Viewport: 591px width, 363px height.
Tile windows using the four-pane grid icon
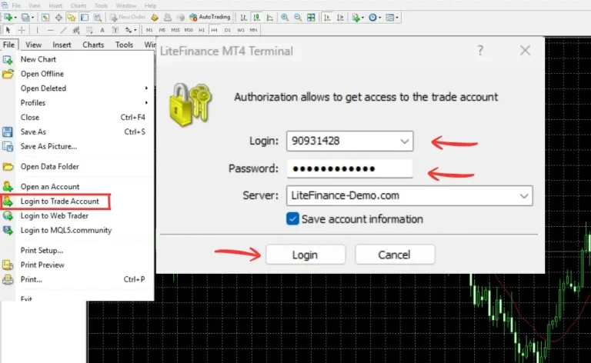(x=311, y=18)
